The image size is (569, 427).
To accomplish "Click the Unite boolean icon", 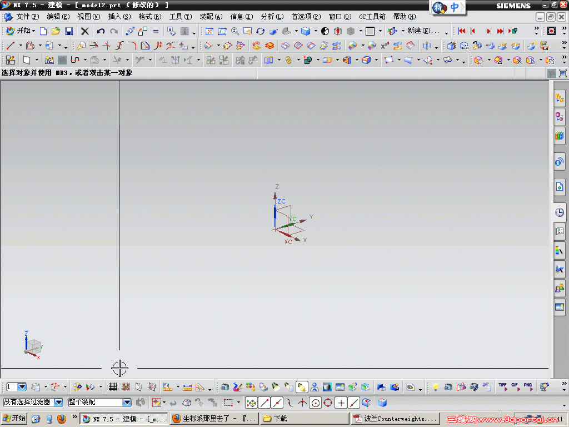I will pyautogui.click(x=308, y=60).
